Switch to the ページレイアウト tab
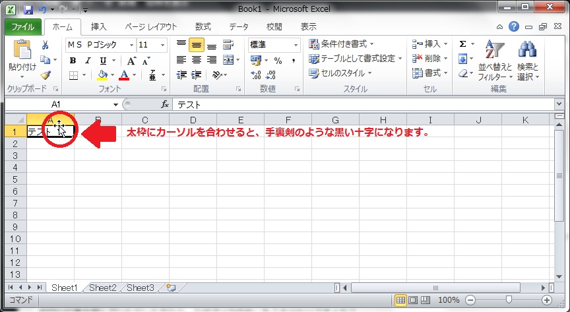 pyautogui.click(x=151, y=27)
